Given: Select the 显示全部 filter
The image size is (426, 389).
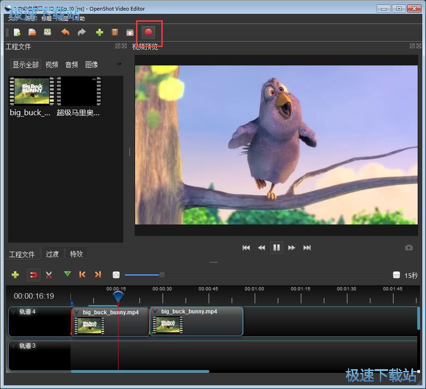Looking at the screenshot, I should [25, 65].
